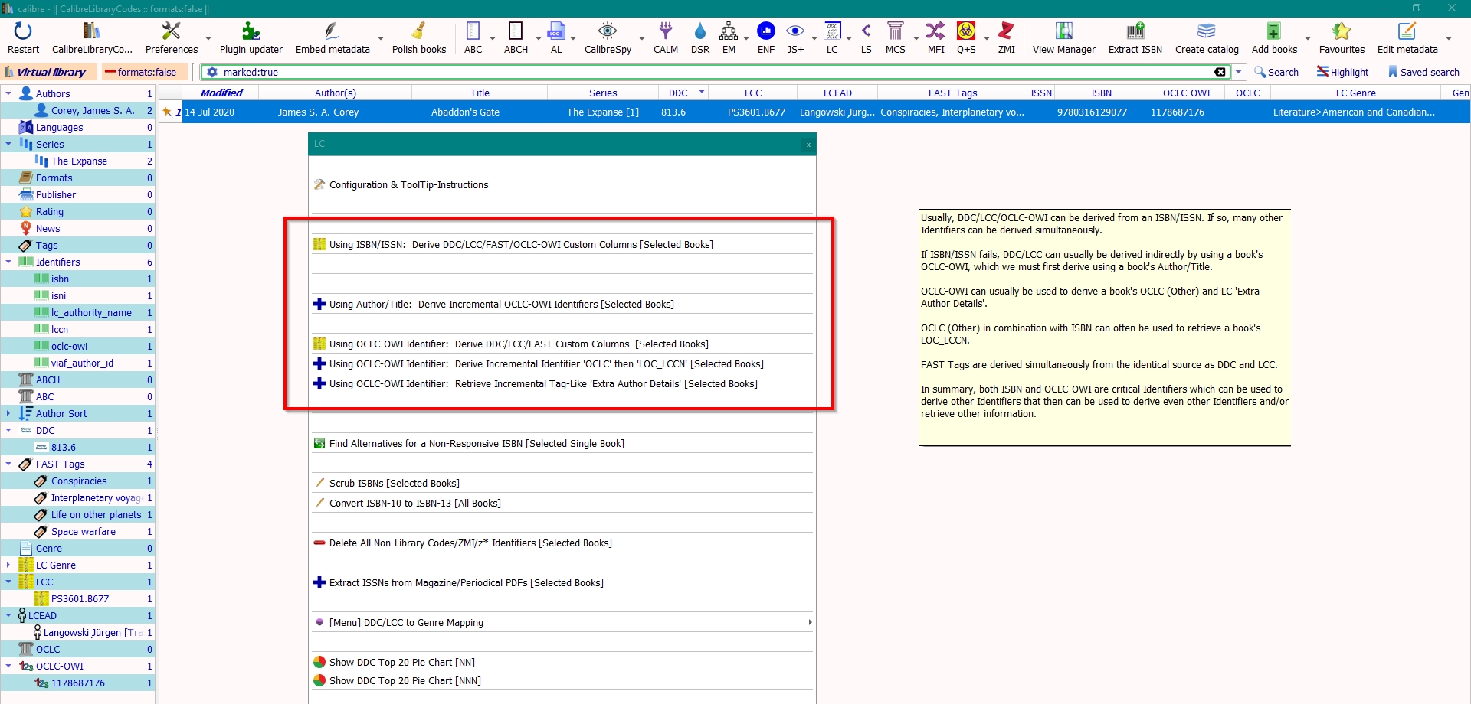Click the JS+ eye icon
The height and width of the screenshot is (704, 1471).
(796, 31)
